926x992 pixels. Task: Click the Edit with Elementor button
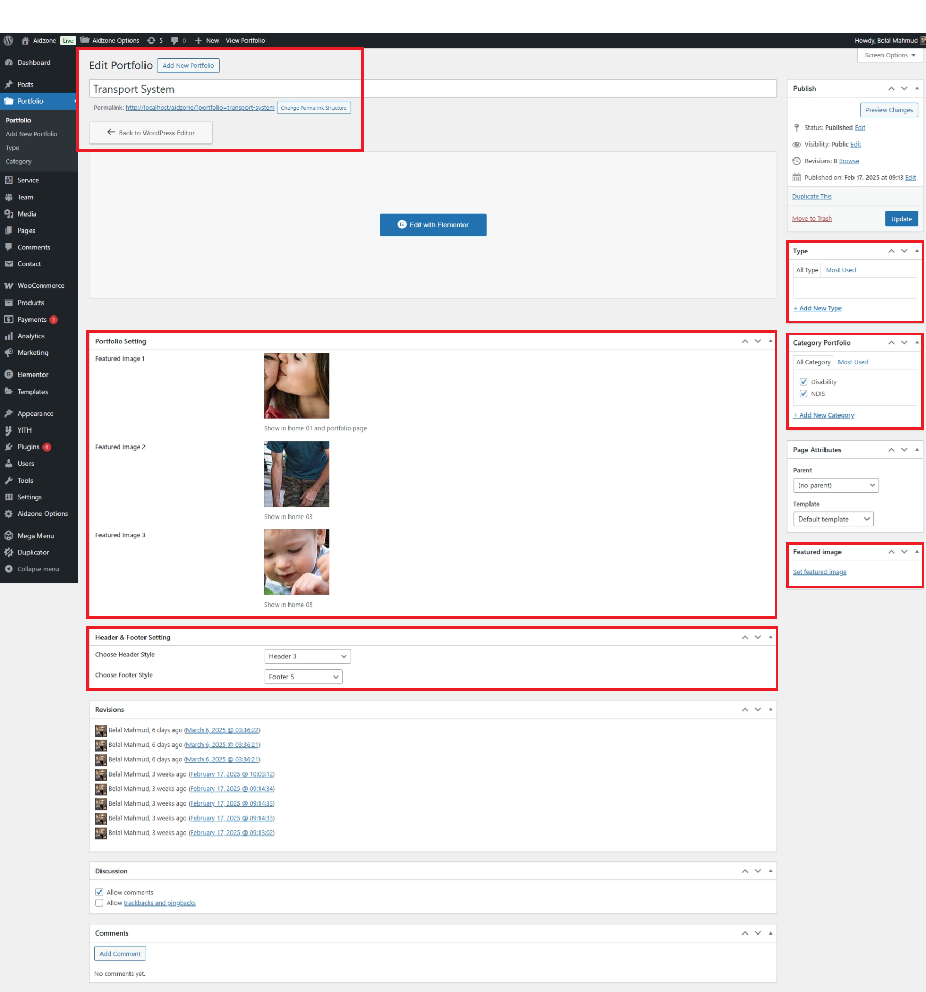[x=432, y=225]
